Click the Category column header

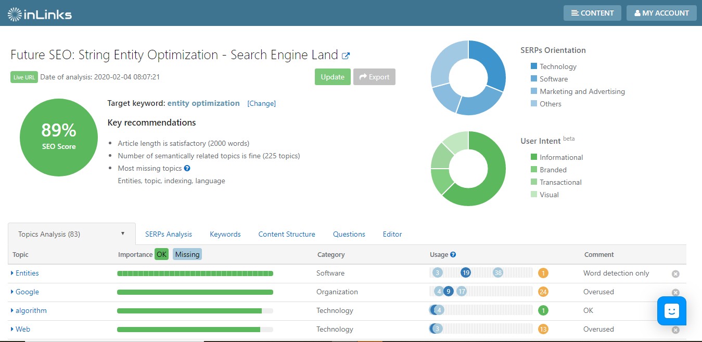[330, 255]
